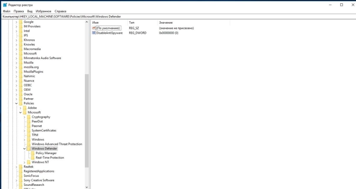Click the REG_DWORD type cell
356x189 pixels.
[137, 33]
